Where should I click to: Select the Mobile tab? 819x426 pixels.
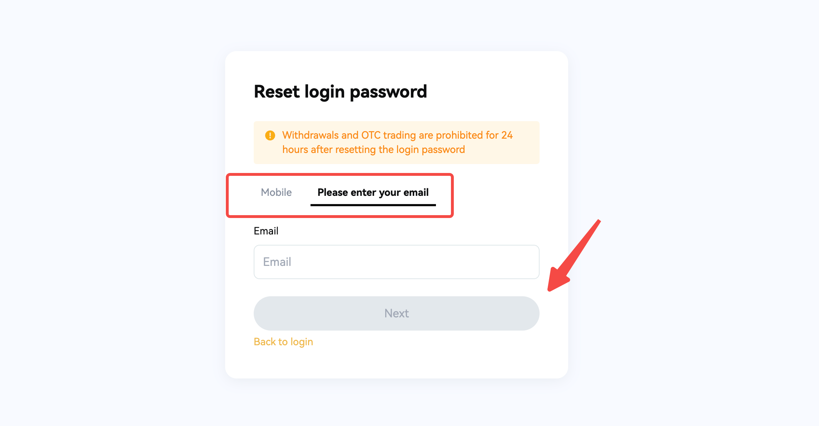[x=276, y=192]
